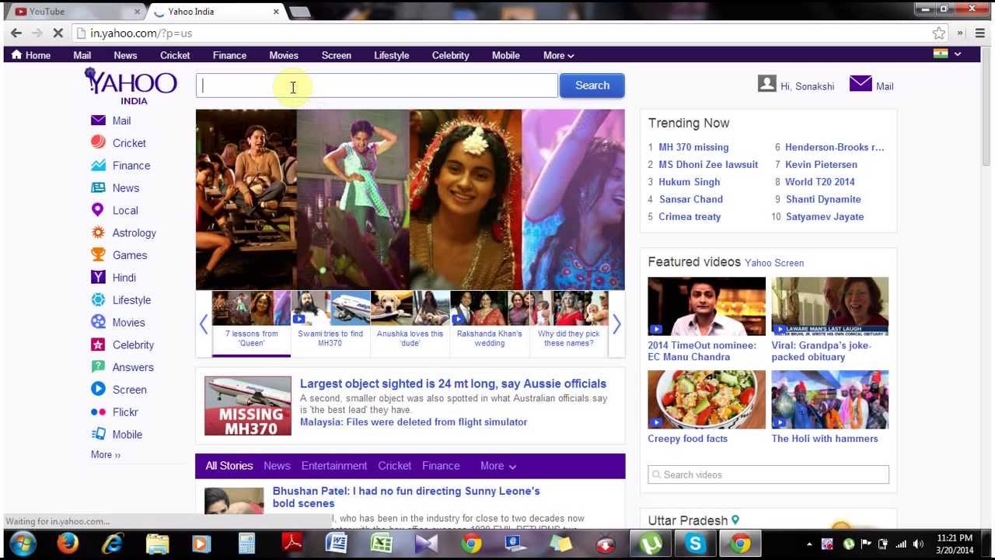
Task: Open Lifestyle in top navigation bar
Action: click(391, 55)
